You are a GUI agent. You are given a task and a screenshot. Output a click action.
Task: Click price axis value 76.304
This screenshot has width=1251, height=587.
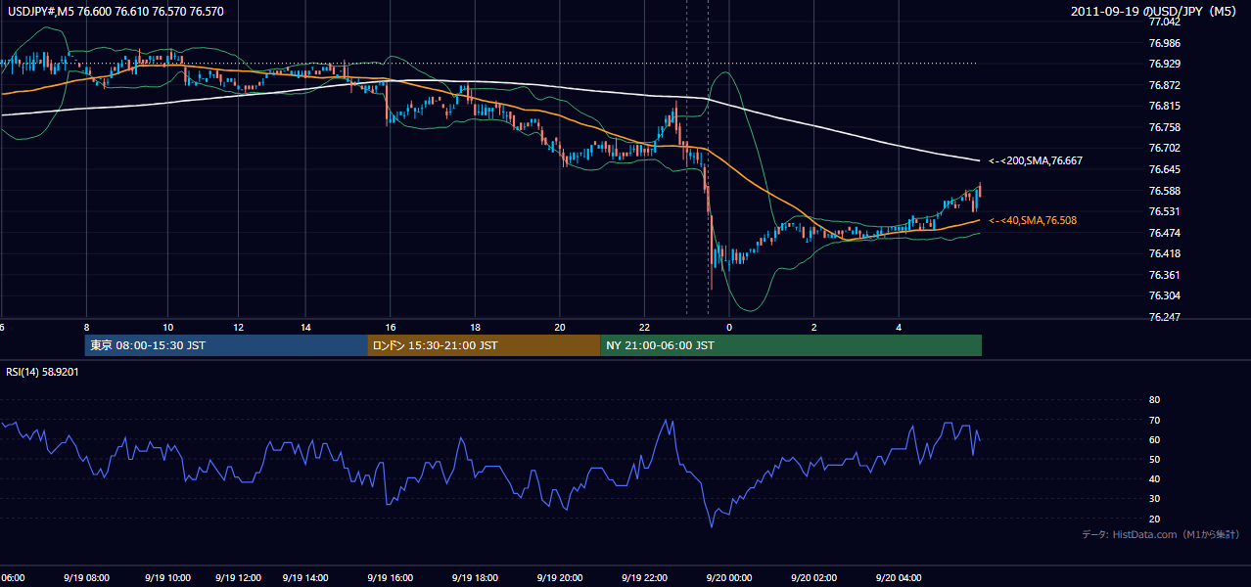tap(1166, 296)
